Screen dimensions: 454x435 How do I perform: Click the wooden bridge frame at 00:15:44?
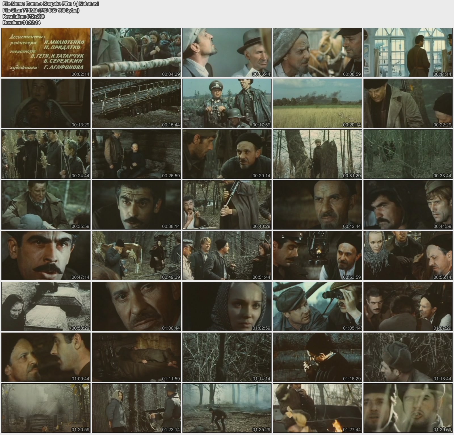[x=136, y=103]
